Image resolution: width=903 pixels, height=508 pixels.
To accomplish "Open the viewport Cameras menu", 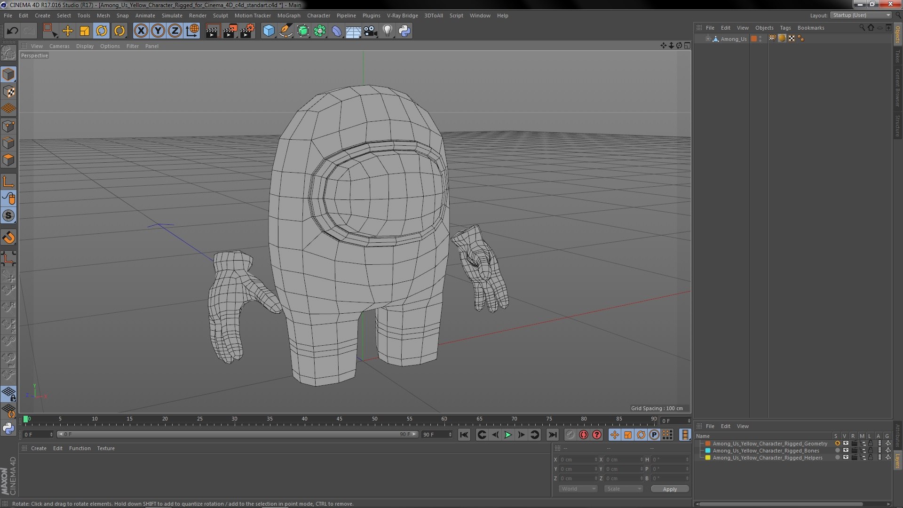I will pos(59,46).
